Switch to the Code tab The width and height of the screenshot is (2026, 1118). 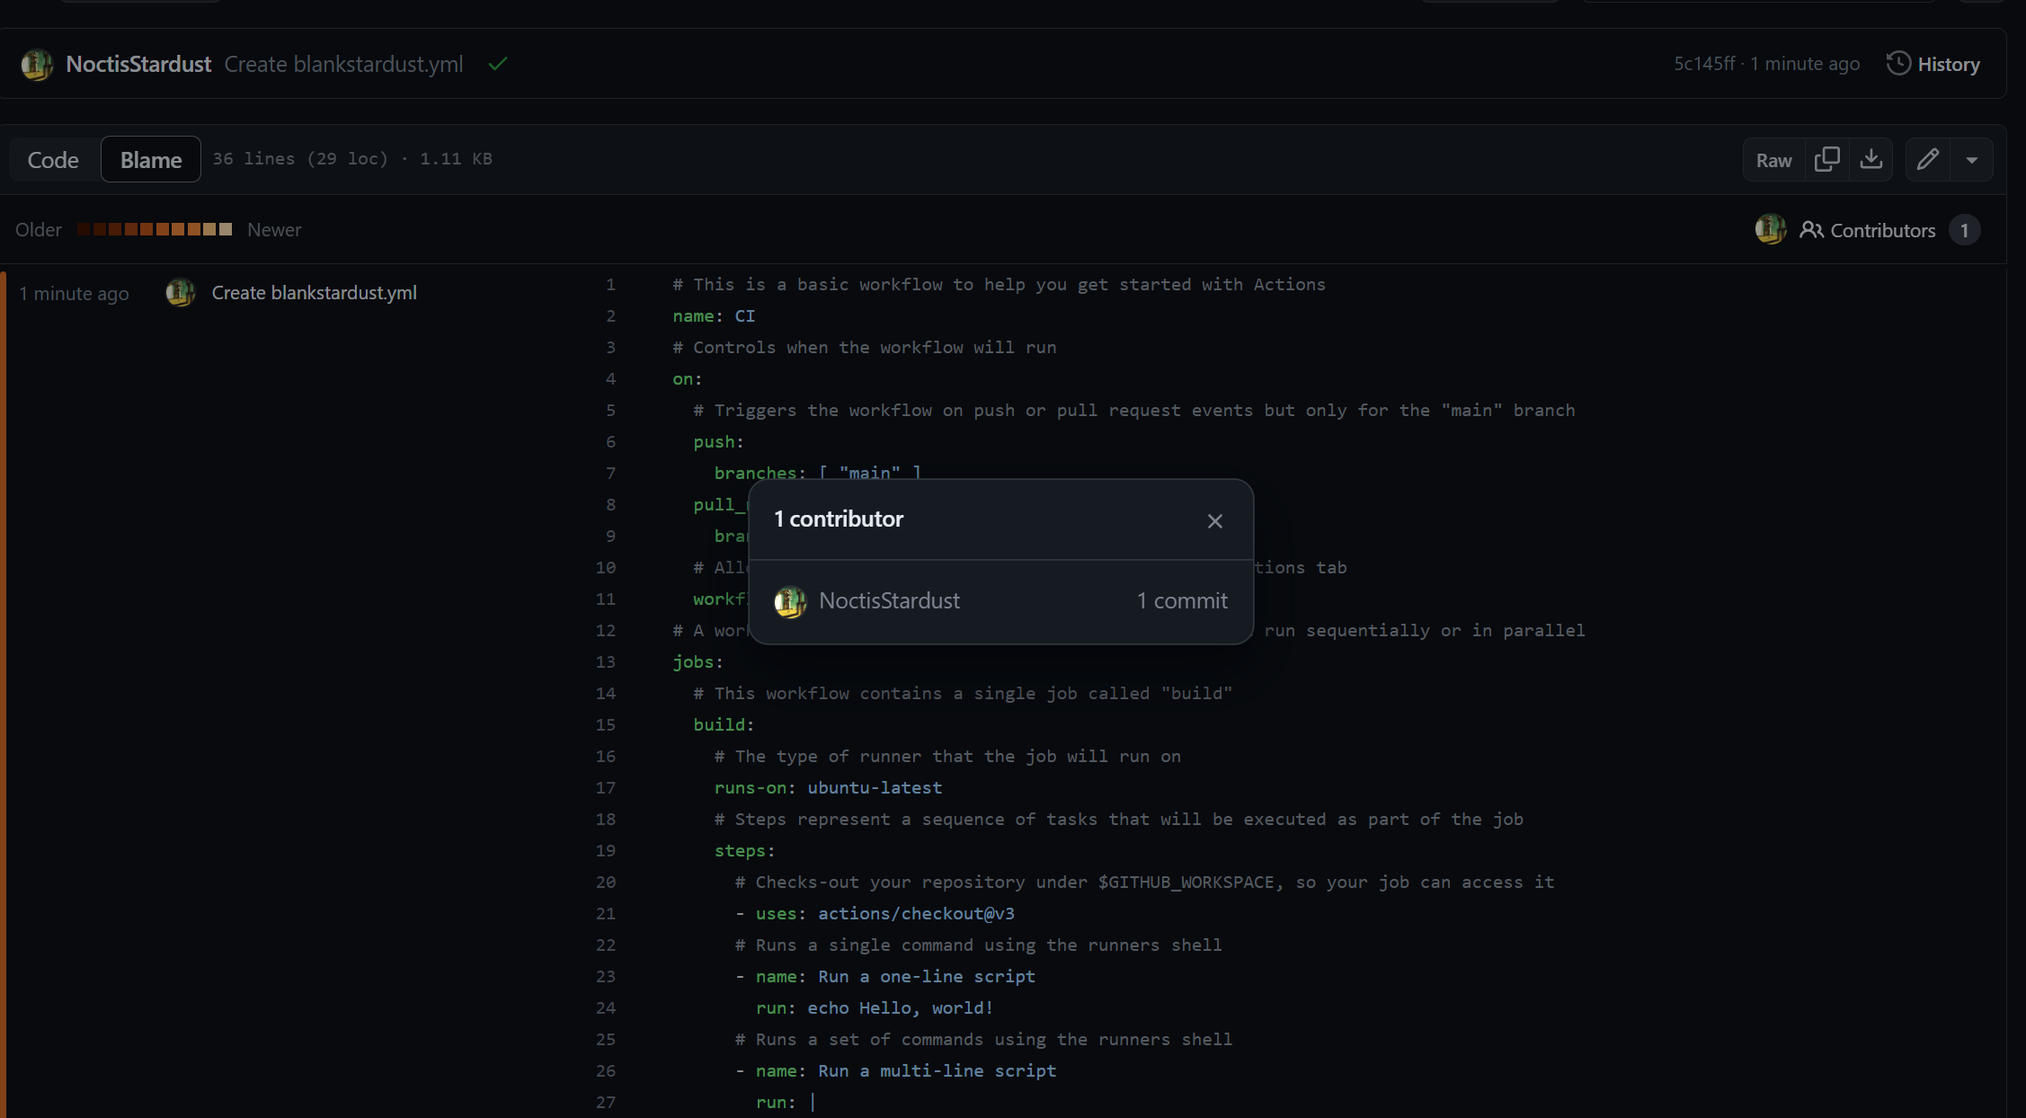[53, 160]
